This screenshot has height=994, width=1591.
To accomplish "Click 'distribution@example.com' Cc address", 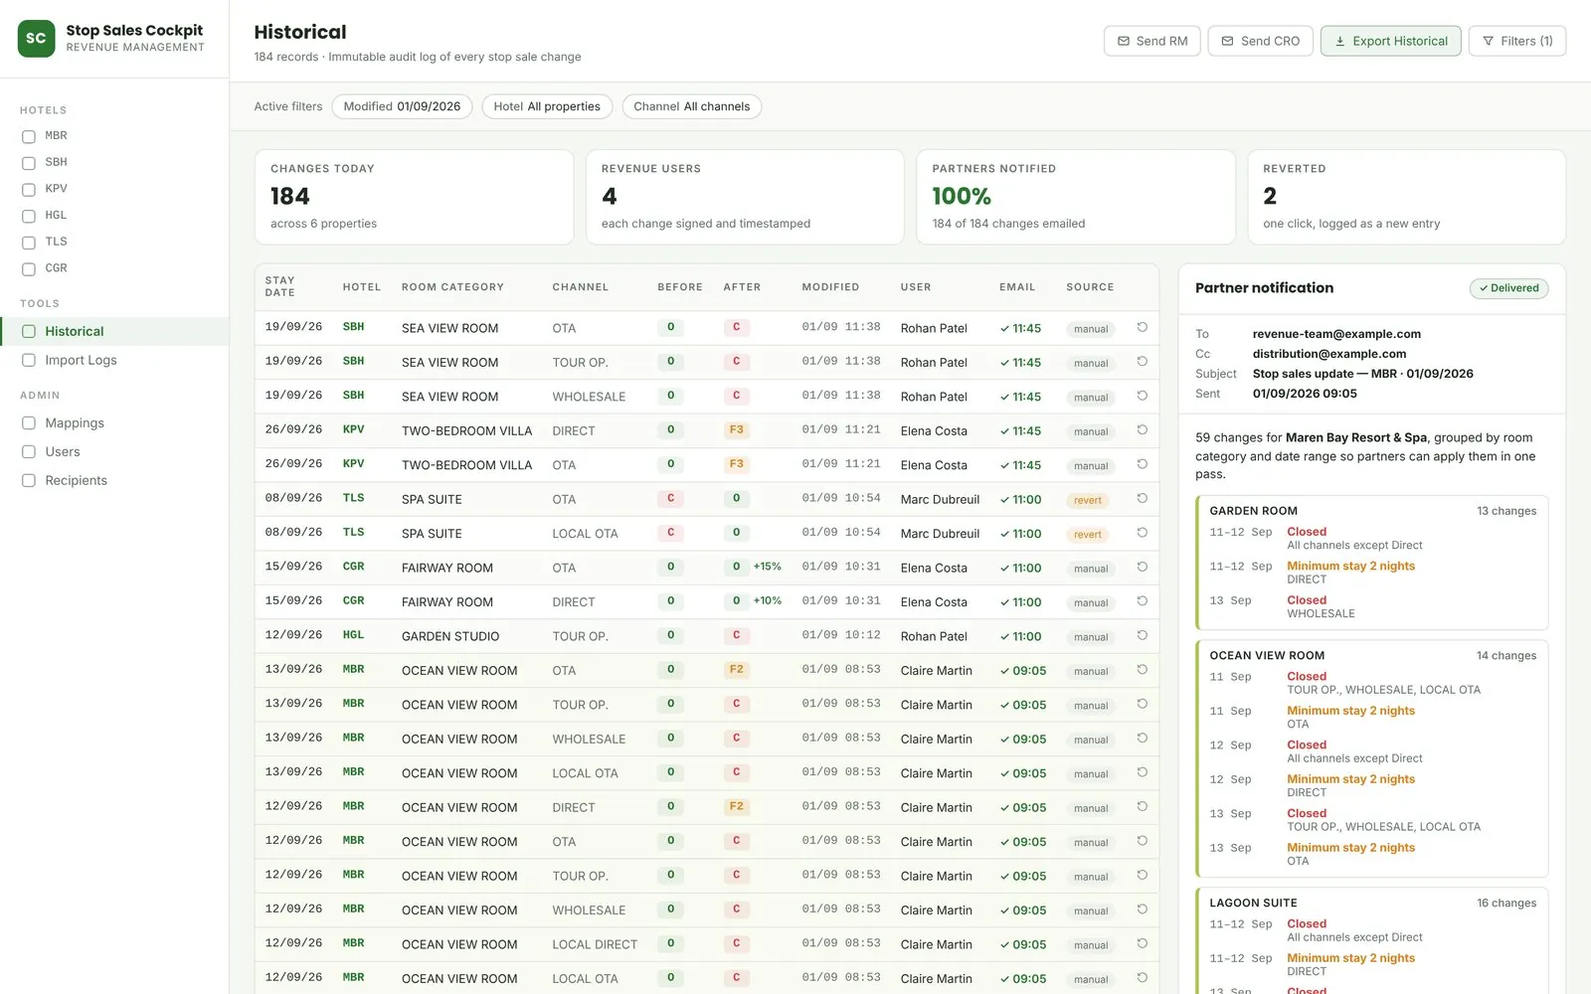I will point(1329,354).
